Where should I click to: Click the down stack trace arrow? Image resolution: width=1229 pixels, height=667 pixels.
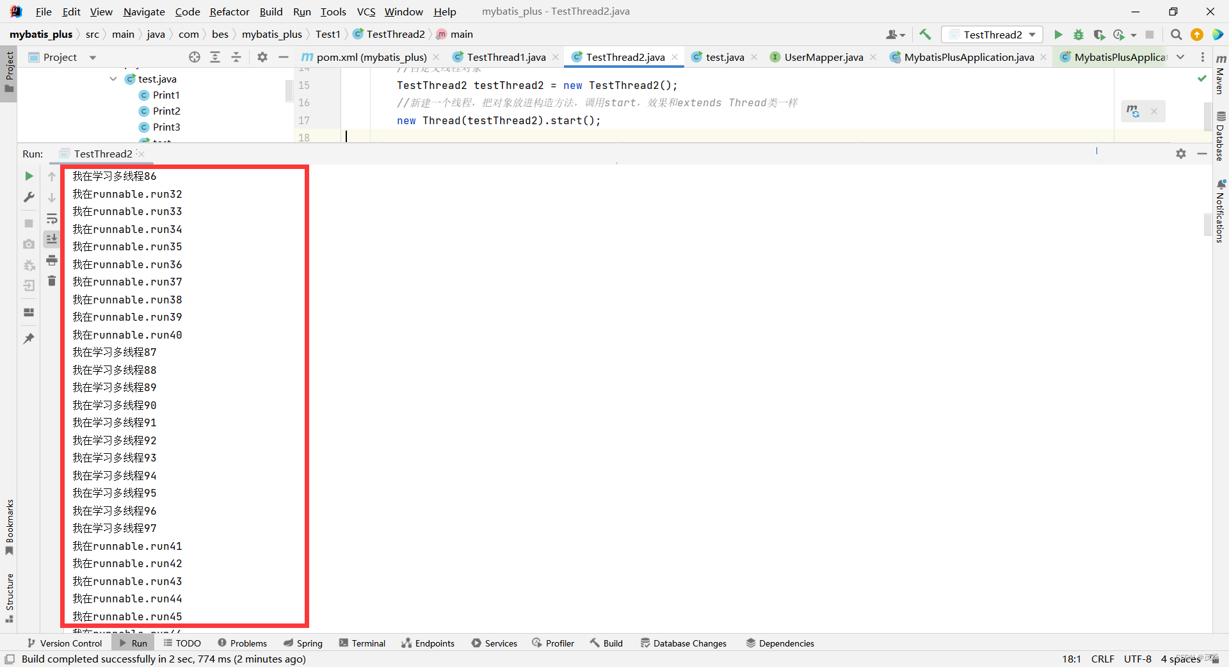pos(52,198)
